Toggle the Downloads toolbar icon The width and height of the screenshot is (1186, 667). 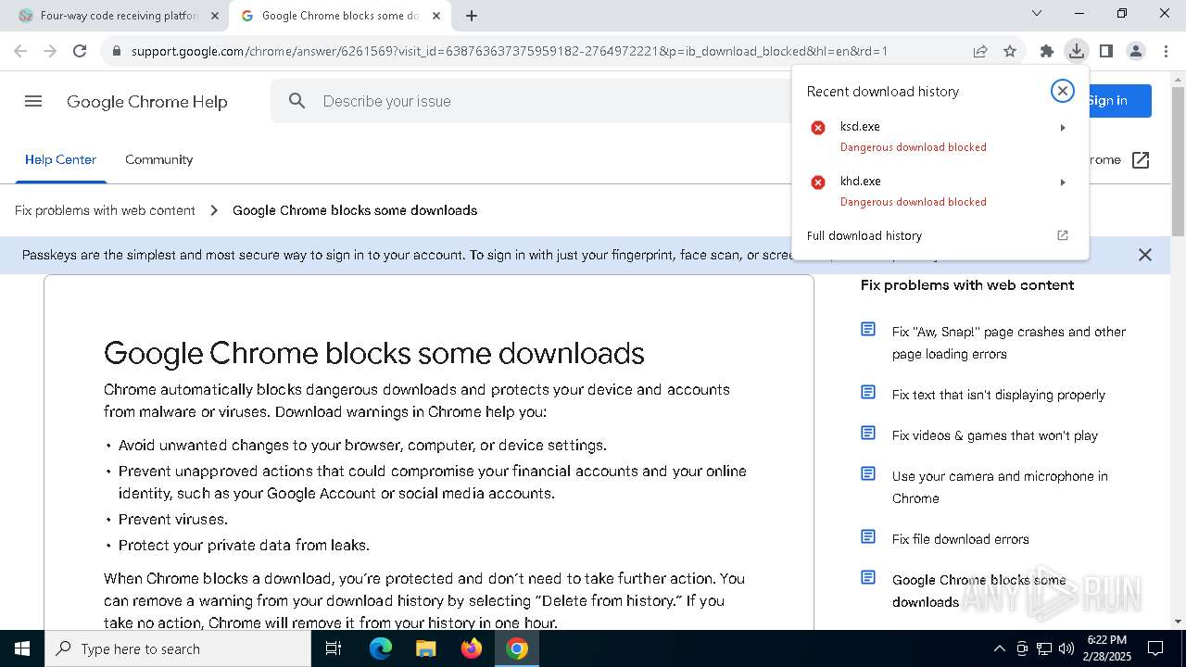[x=1077, y=51]
